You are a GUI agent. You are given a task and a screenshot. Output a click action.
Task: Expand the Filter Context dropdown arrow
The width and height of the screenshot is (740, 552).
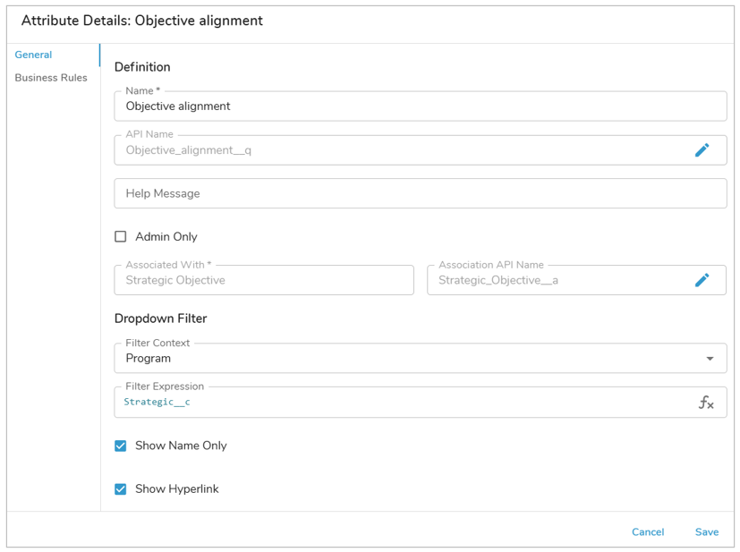point(710,359)
